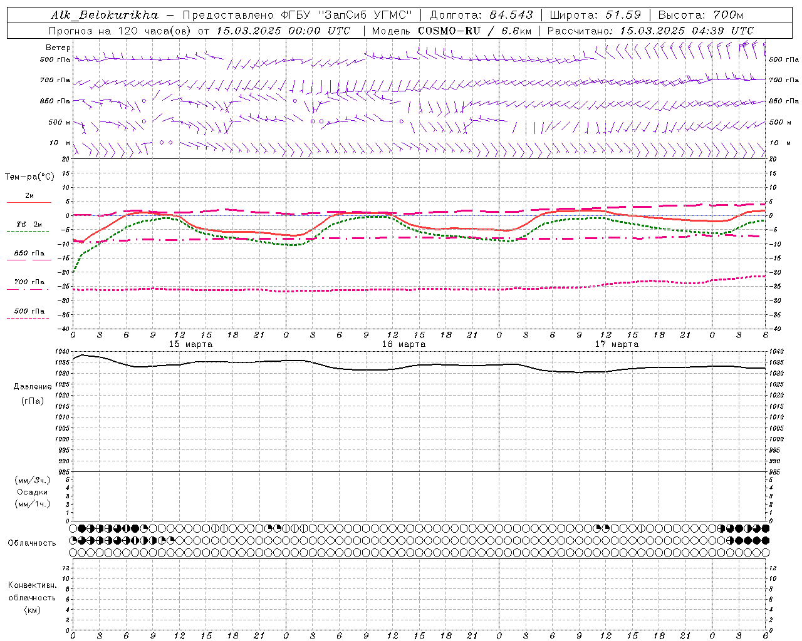This screenshot has width=802, height=641.
Task: Select the text Предоставлено ФГБУ "ЗапСиб УГМС"
Action: coord(297,15)
